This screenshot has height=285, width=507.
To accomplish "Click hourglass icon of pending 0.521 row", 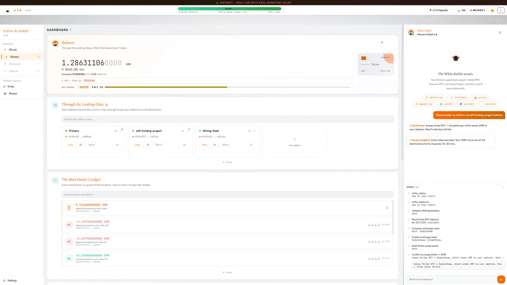I will point(69,208).
